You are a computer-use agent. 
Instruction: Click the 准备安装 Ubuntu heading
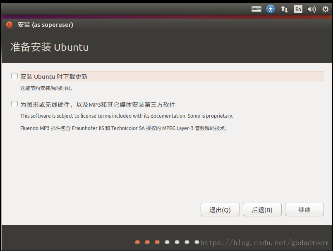[49, 47]
